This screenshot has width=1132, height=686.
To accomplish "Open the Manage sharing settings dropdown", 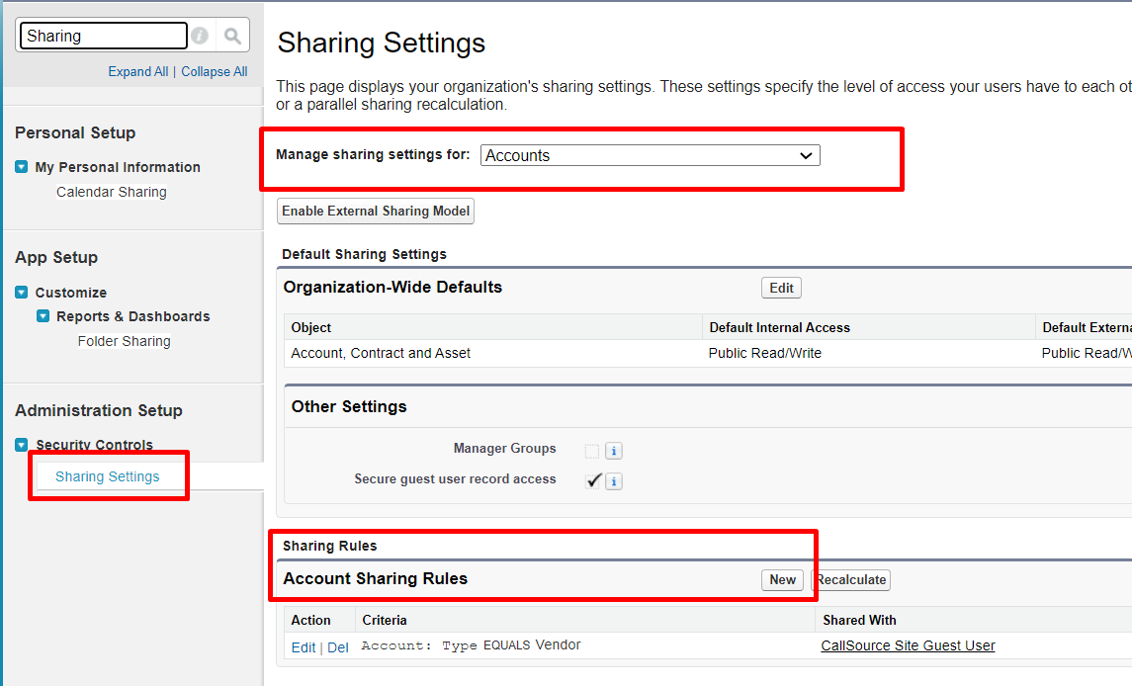I will [x=651, y=155].
